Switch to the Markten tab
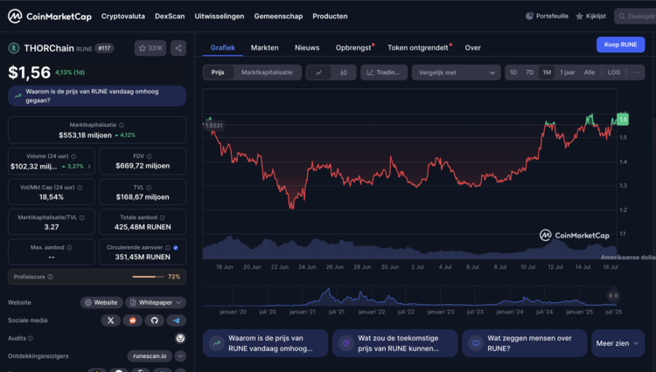The image size is (656, 372). point(264,48)
